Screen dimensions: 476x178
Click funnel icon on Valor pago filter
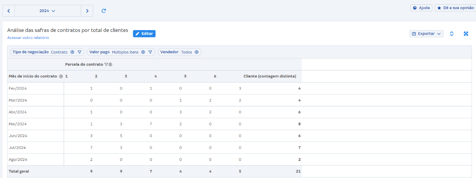[150, 52]
